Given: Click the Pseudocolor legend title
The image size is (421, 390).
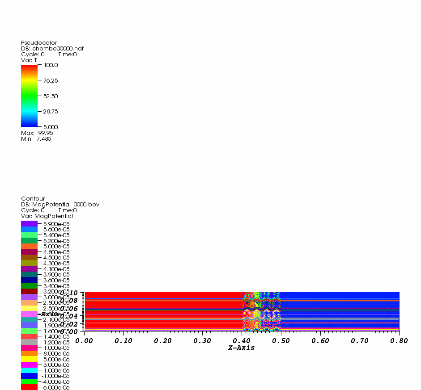Looking at the screenshot, I should 39,43.
